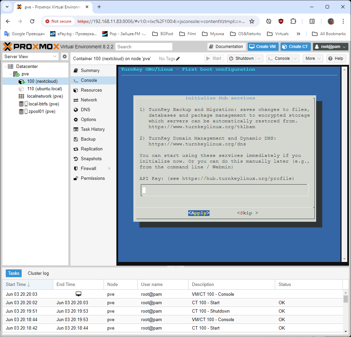Click the Shutdown button
351x337 pixels.
(241, 58)
